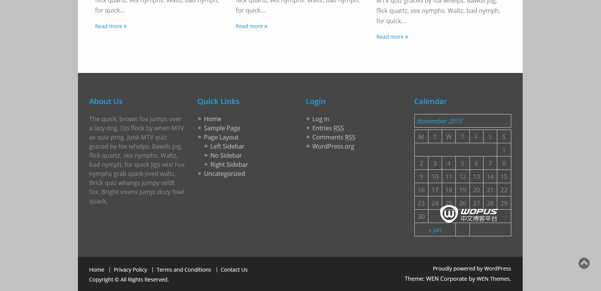Open the first Read more link
The width and height of the screenshot is (601, 291).
[111, 26]
